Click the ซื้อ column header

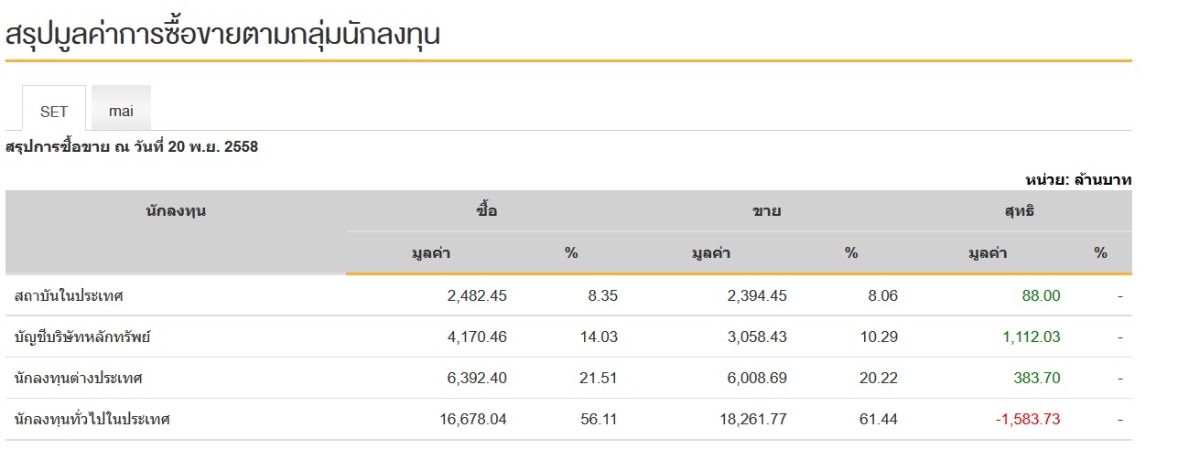487,211
